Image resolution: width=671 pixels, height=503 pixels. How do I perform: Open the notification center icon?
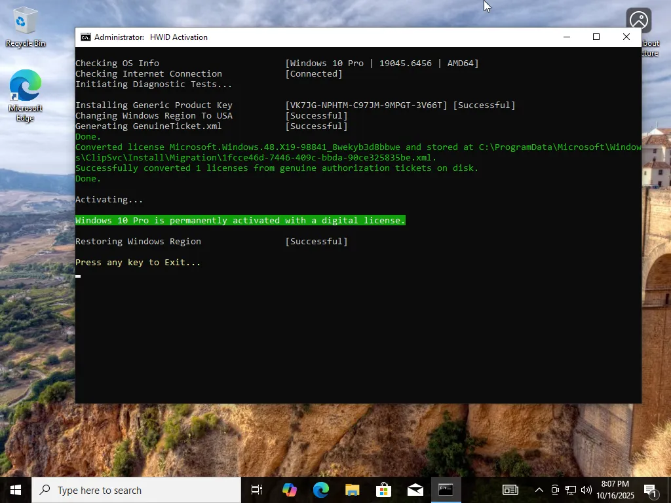pyautogui.click(x=651, y=491)
